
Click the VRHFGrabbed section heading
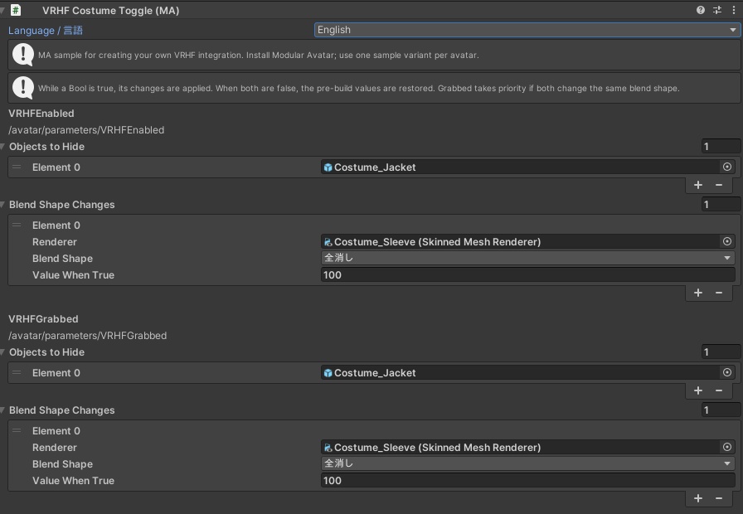click(x=43, y=319)
